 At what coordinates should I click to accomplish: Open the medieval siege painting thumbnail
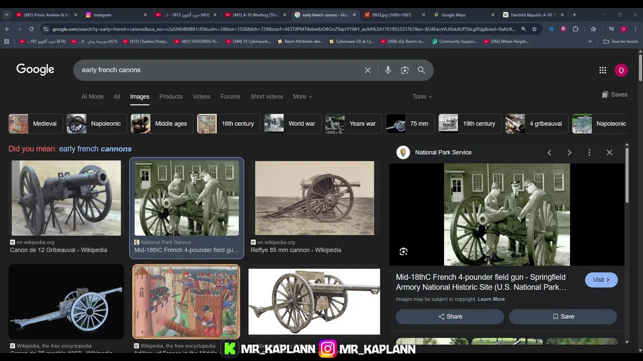186,301
